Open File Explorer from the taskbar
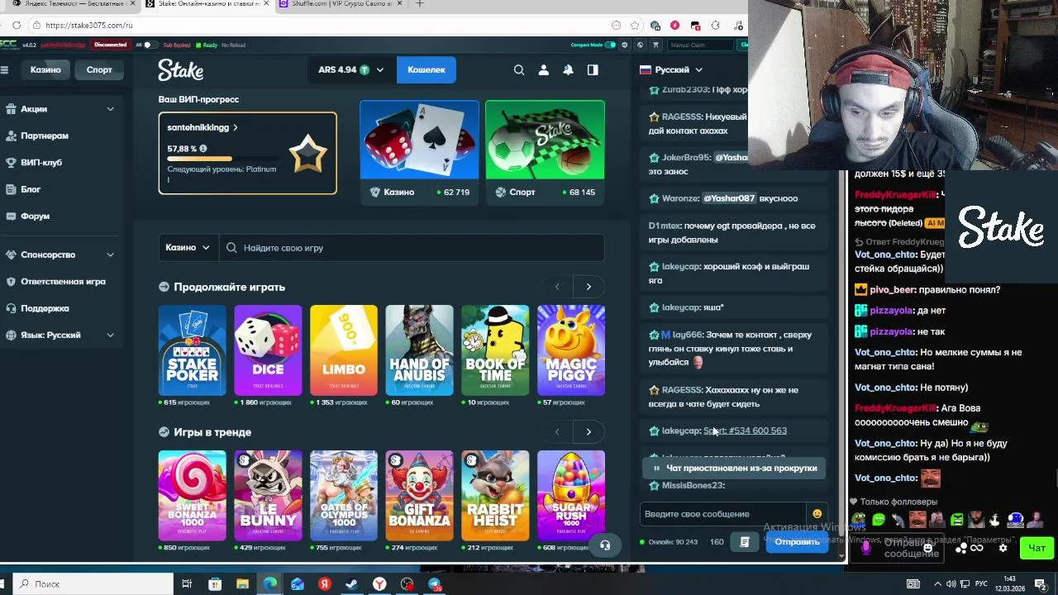 pyautogui.click(x=242, y=584)
